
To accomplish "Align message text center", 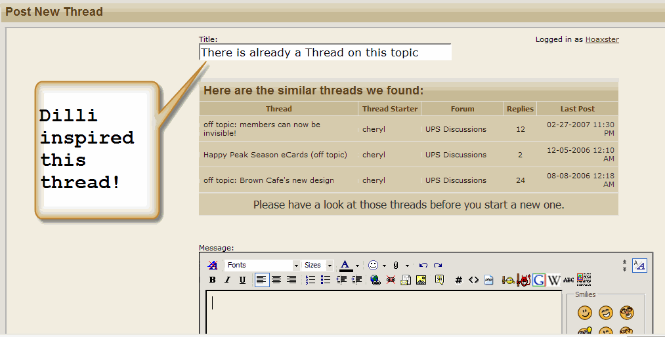I will click(276, 280).
